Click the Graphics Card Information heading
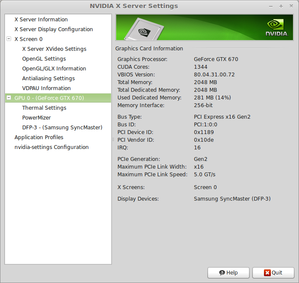Viewport: 299px width, 283px height. click(x=149, y=49)
